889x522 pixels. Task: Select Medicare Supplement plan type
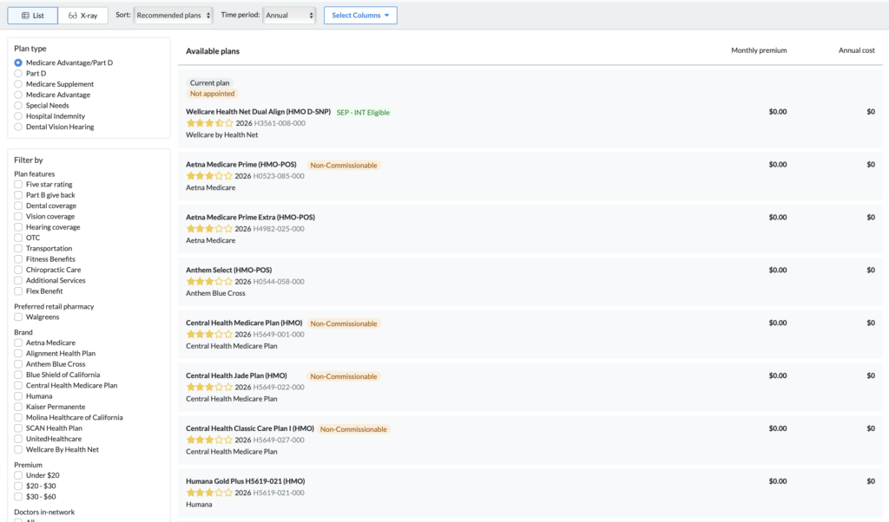[19, 84]
